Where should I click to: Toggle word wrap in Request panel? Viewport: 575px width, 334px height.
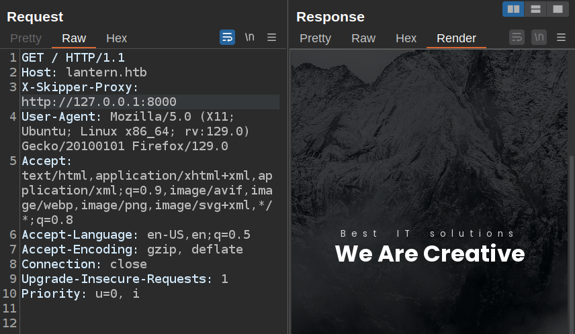point(227,38)
